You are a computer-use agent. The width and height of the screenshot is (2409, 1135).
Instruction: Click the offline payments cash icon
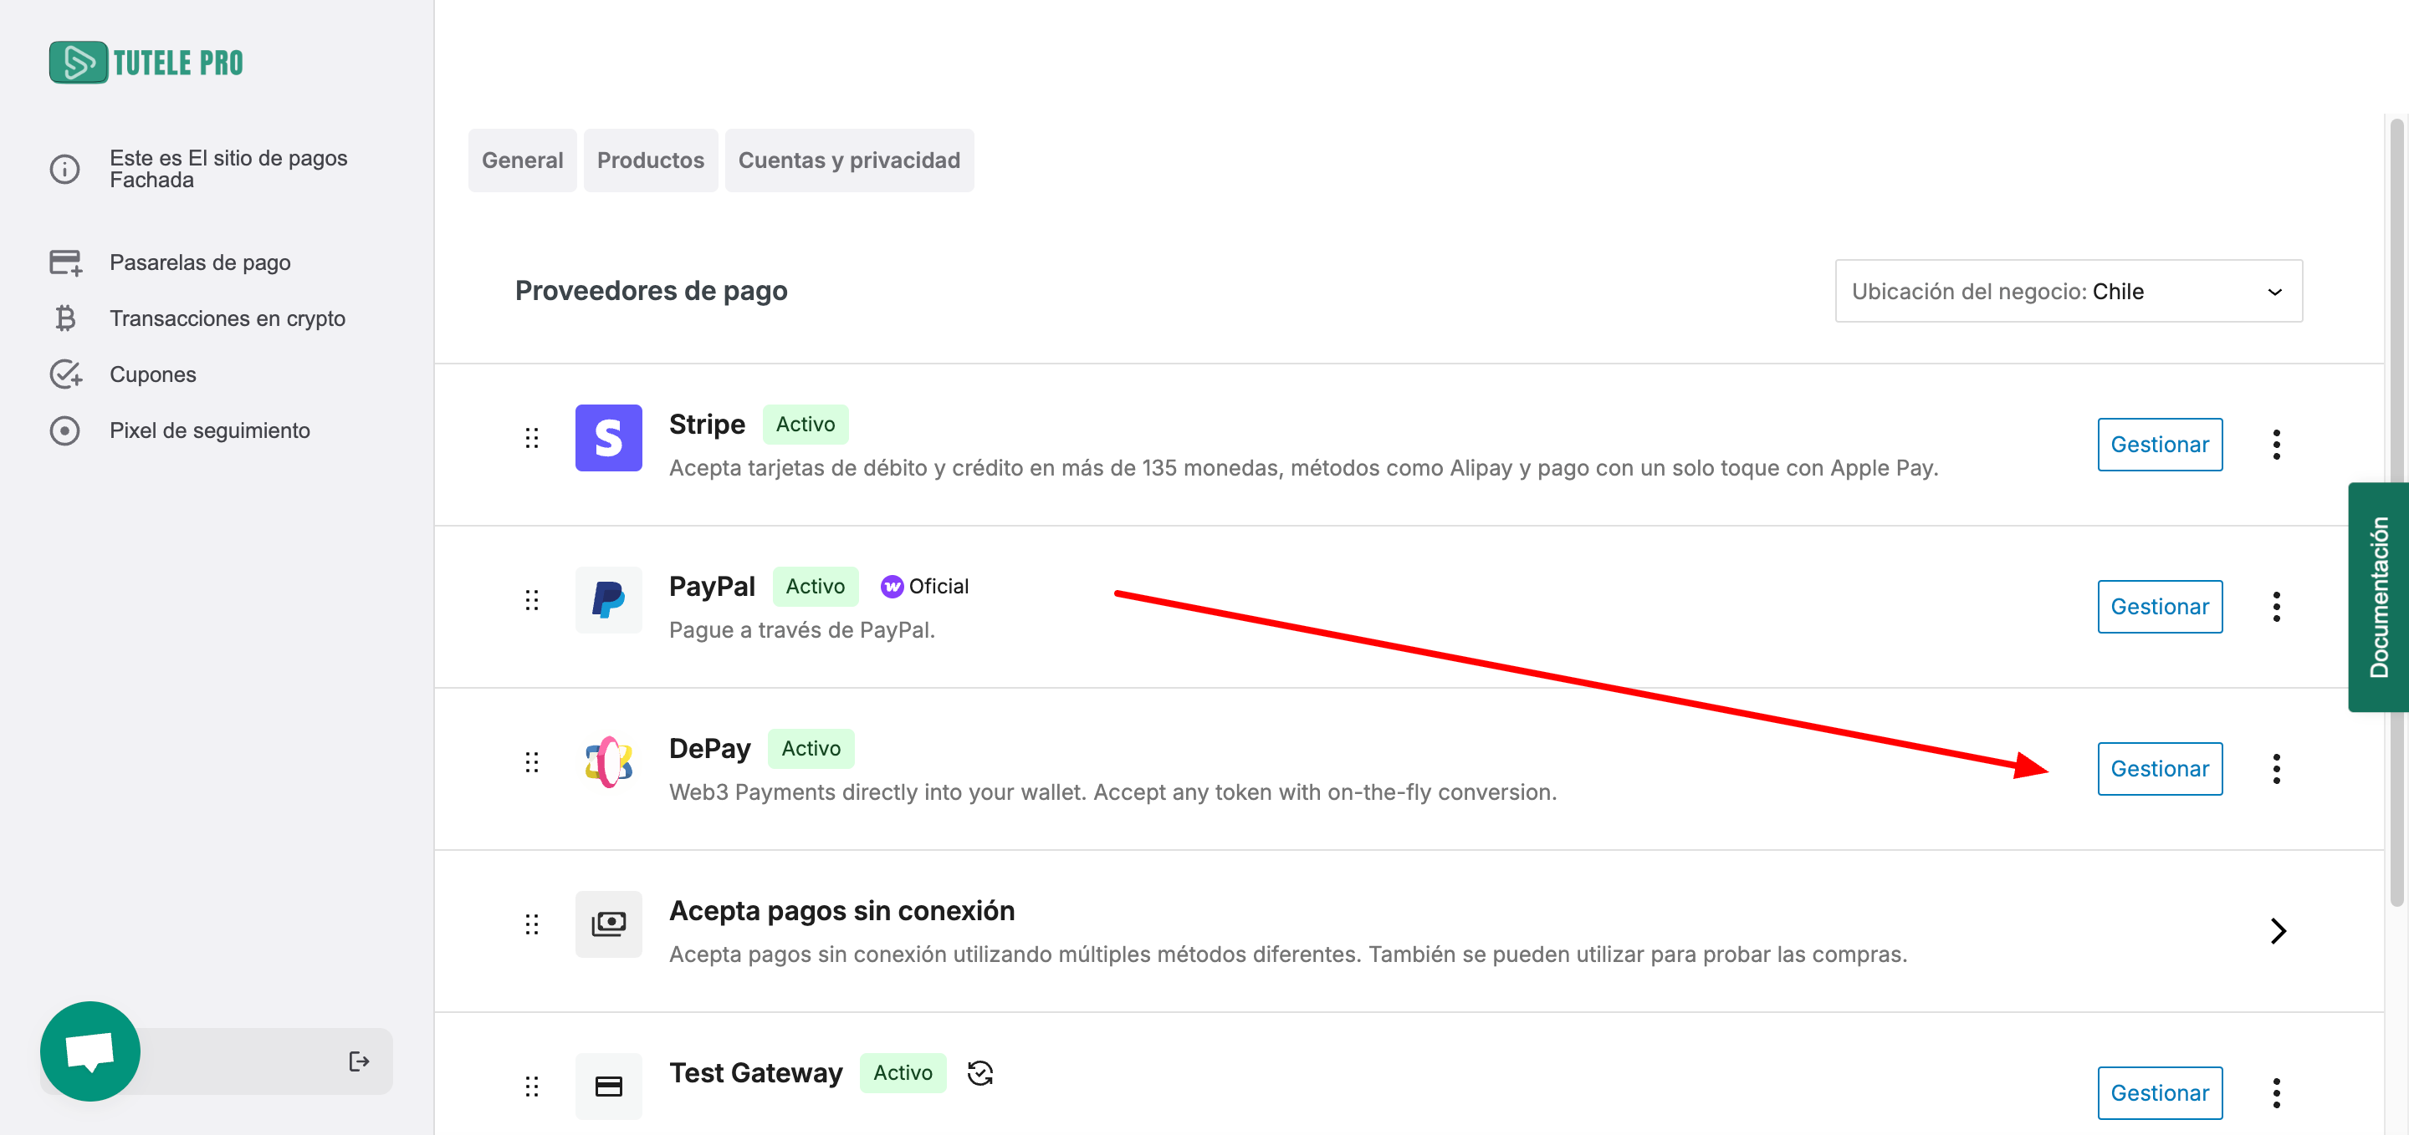(x=608, y=924)
